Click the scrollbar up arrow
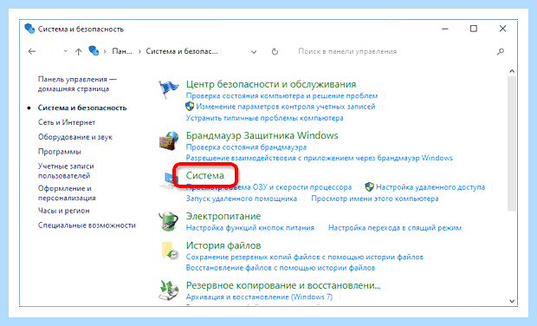The width and height of the screenshot is (537, 326). [x=512, y=71]
